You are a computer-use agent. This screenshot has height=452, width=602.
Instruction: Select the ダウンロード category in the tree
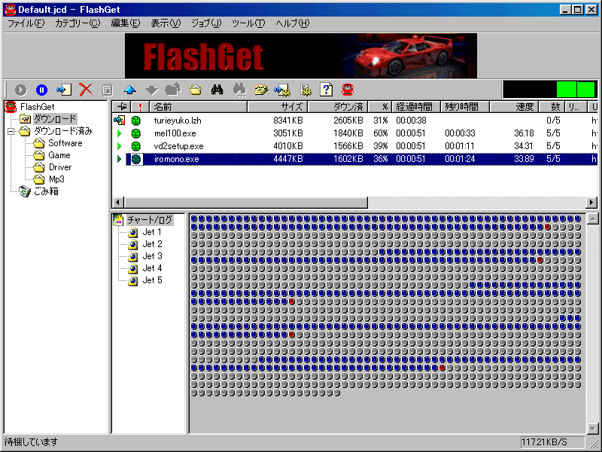(x=55, y=119)
